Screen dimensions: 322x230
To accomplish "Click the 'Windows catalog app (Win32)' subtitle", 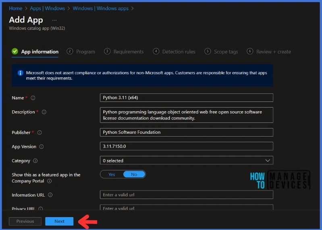I will tap(37, 28).
